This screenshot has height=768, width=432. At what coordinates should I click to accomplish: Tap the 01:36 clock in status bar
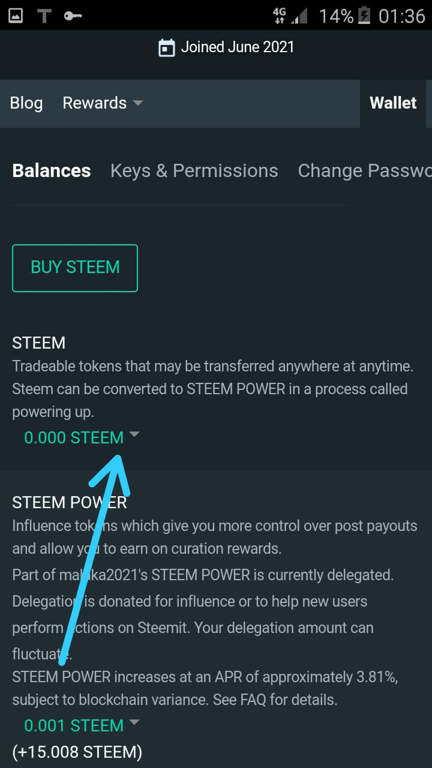401,16
